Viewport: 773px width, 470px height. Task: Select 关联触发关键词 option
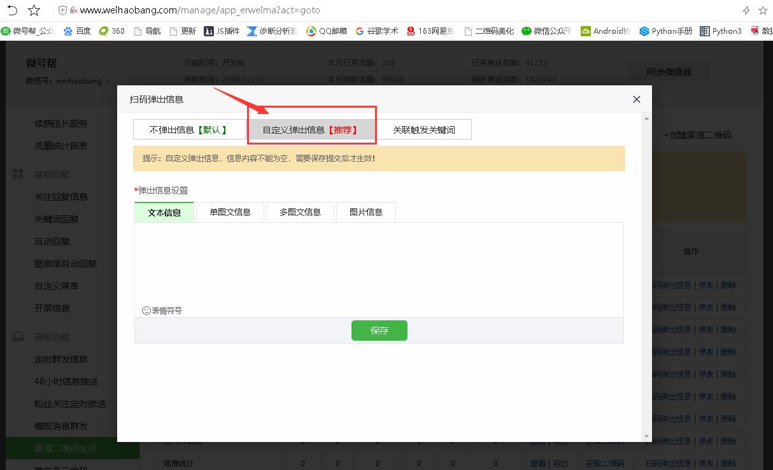click(x=423, y=130)
